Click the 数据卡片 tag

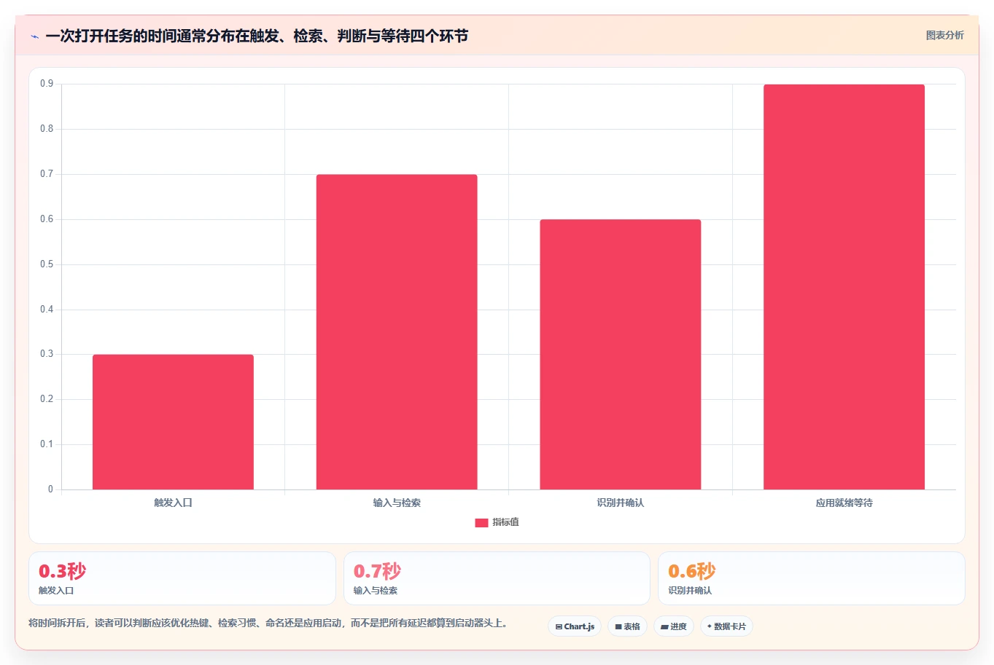click(726, 626)
